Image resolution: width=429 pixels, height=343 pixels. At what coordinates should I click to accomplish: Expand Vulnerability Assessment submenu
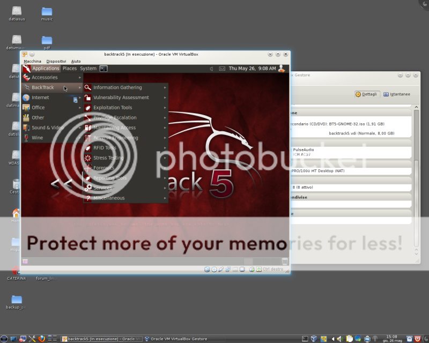coord(126,98)
